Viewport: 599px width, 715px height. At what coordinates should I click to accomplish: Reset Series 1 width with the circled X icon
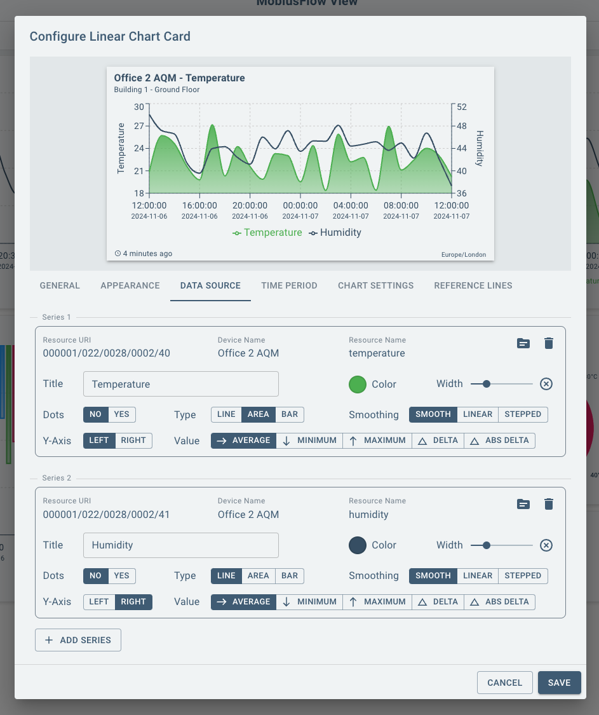point(546,384)
